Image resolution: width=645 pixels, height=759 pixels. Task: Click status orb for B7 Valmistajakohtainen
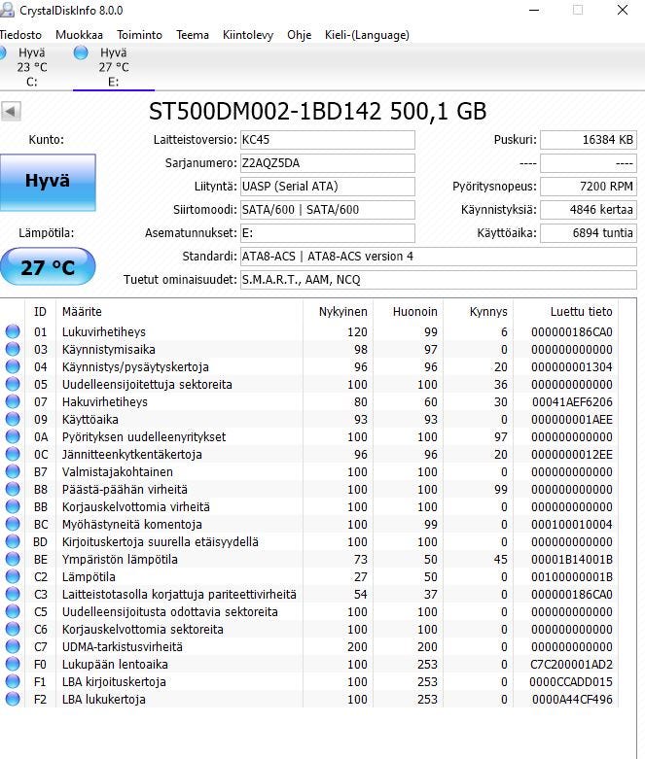(x=13, y=471)
